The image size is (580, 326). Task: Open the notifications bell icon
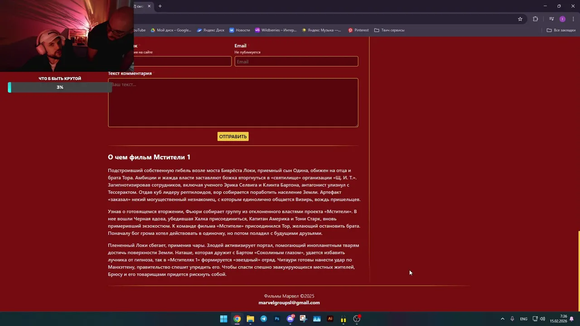pos(572,319)
